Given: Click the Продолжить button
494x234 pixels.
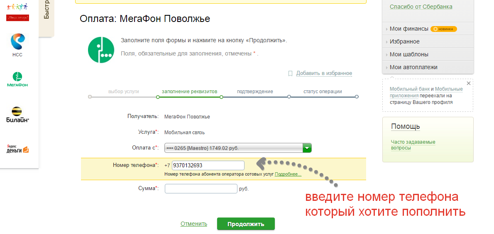Looking at the screenshot, I should click(x=246, y=224).
